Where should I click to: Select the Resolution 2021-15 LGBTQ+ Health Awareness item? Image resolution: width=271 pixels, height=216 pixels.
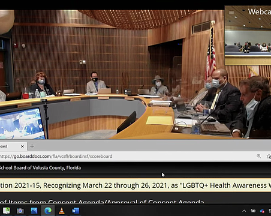point(135,185)
